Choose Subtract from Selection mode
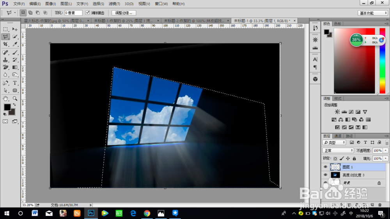Image resolution: width=390 pixels, height=219 pixels. coord(38,13)
